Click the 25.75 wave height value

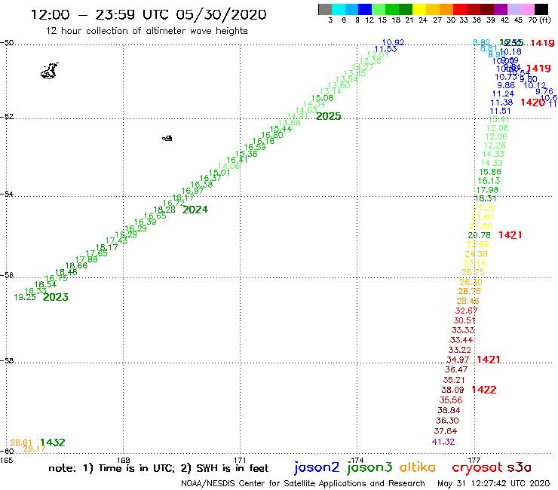pyautogui.click(x=474, y=272)
